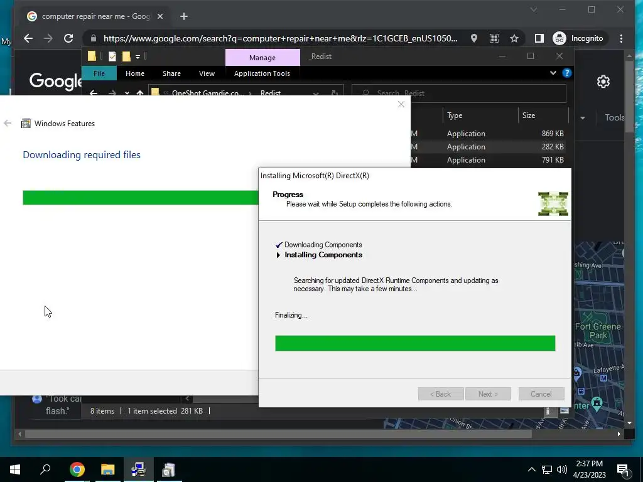
Task: Click the Chrome address bar URL
Action: (x=280, y=38)
